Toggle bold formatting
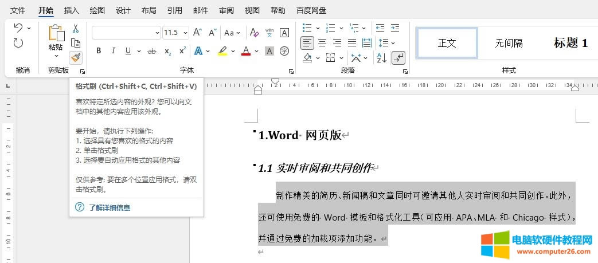Screen dimensions: 598x263 coord(99,51)
